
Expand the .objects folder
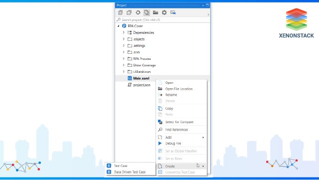(x=124, y=39)
